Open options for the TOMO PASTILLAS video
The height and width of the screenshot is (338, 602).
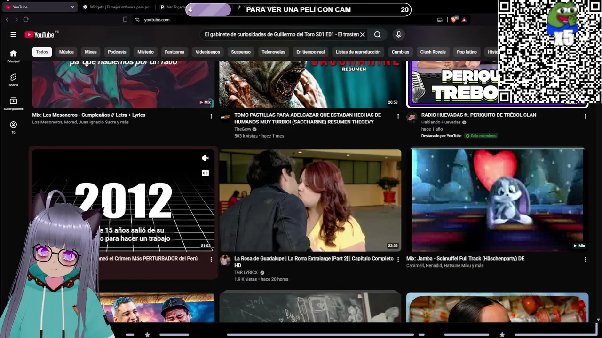(398, 116)
